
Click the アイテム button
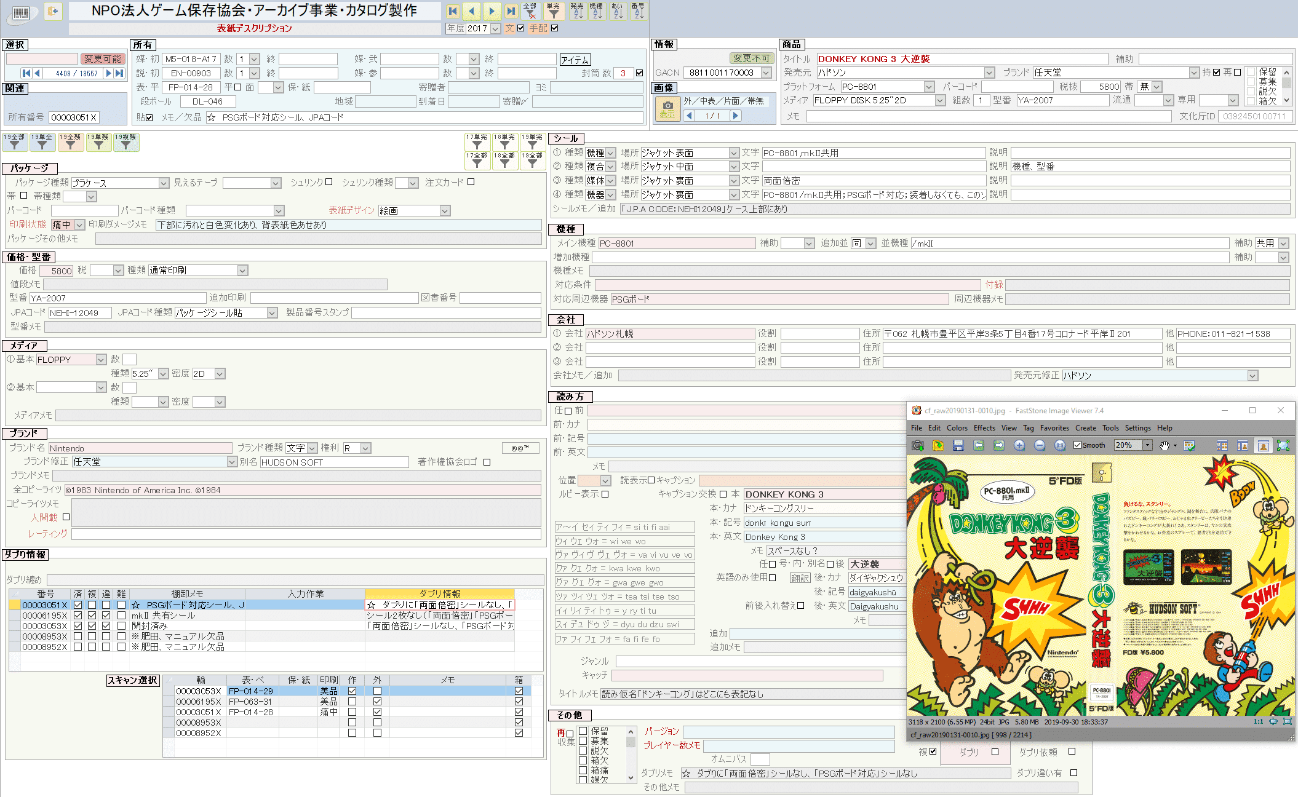pyautogui.click(x=575, y=60)
